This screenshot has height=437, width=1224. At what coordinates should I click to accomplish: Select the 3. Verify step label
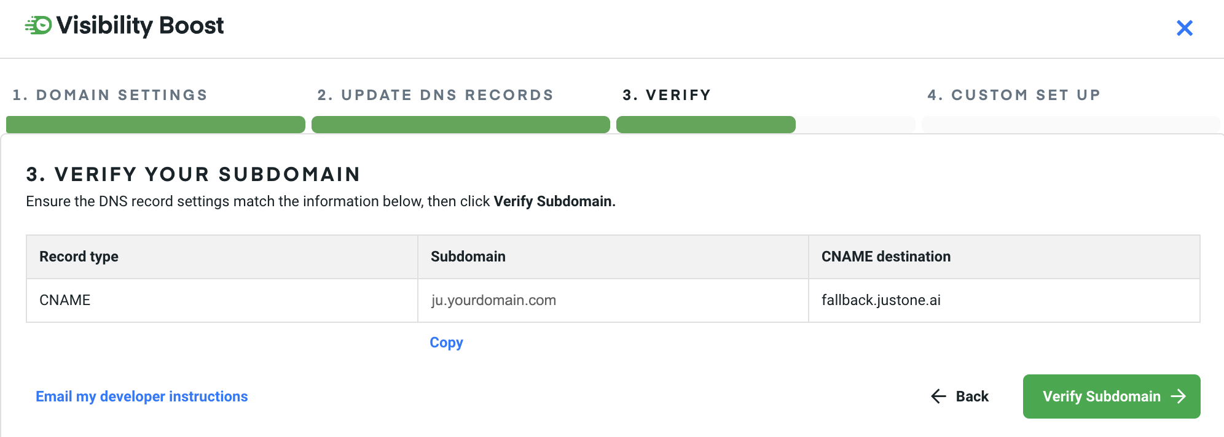click(x=667, y=95)
